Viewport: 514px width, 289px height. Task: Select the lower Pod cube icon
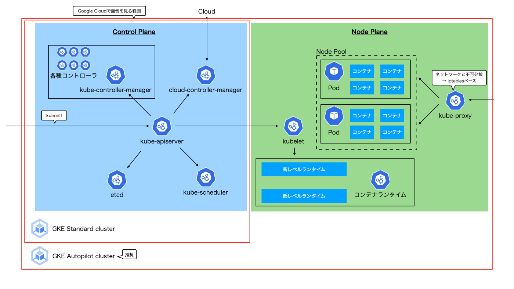(334, 116)
